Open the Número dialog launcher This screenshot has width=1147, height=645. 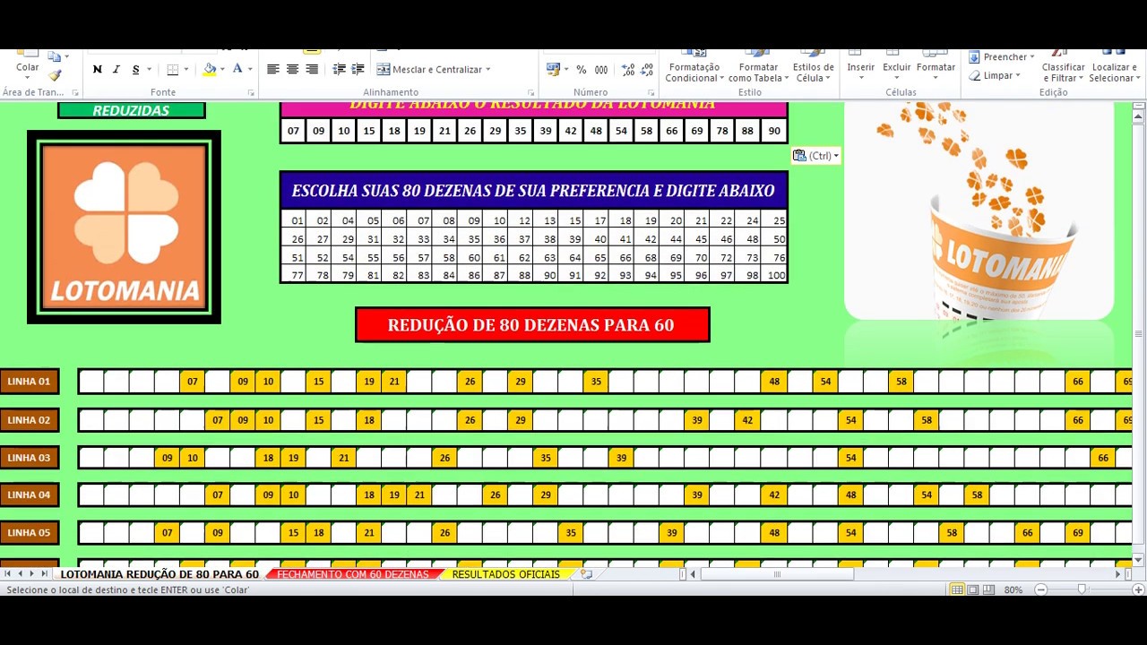[x=650, y=93]
